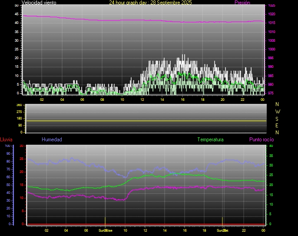Select the 24 hour graph day title
This screenshot has height=236, width=298.
click(150, 3)
